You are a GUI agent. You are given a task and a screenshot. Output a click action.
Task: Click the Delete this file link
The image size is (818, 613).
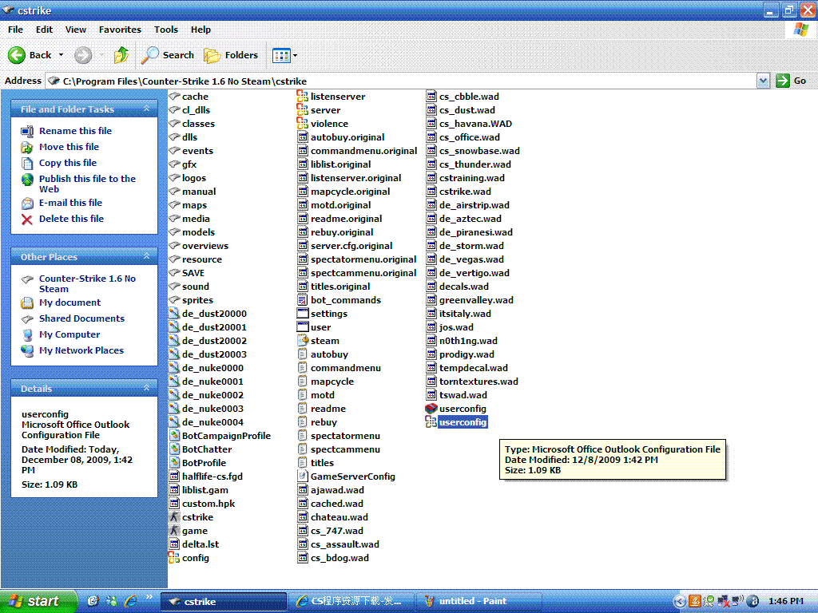[71, 219]
